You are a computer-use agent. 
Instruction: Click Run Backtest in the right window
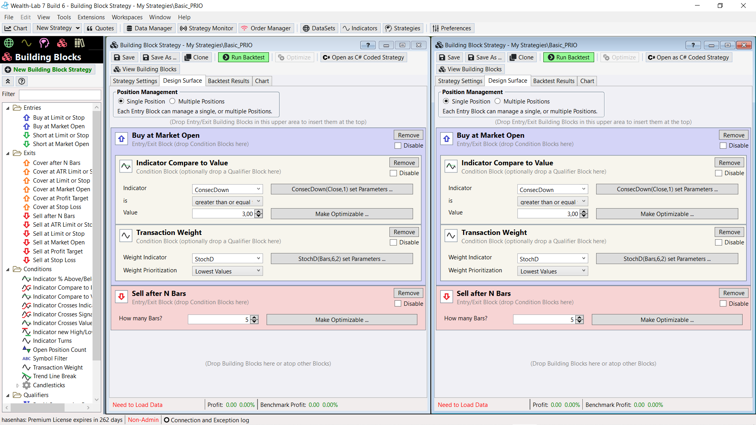pos(569,57)
